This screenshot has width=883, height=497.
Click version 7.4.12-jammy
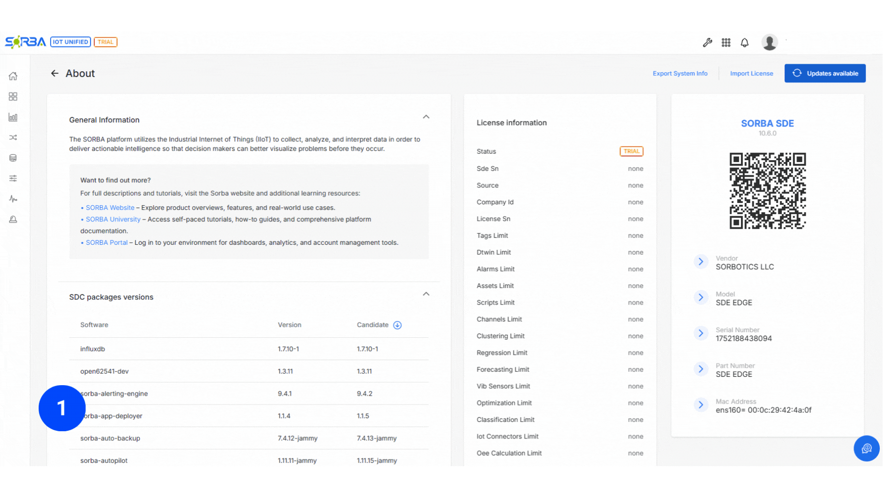click(x=298, y=439)
